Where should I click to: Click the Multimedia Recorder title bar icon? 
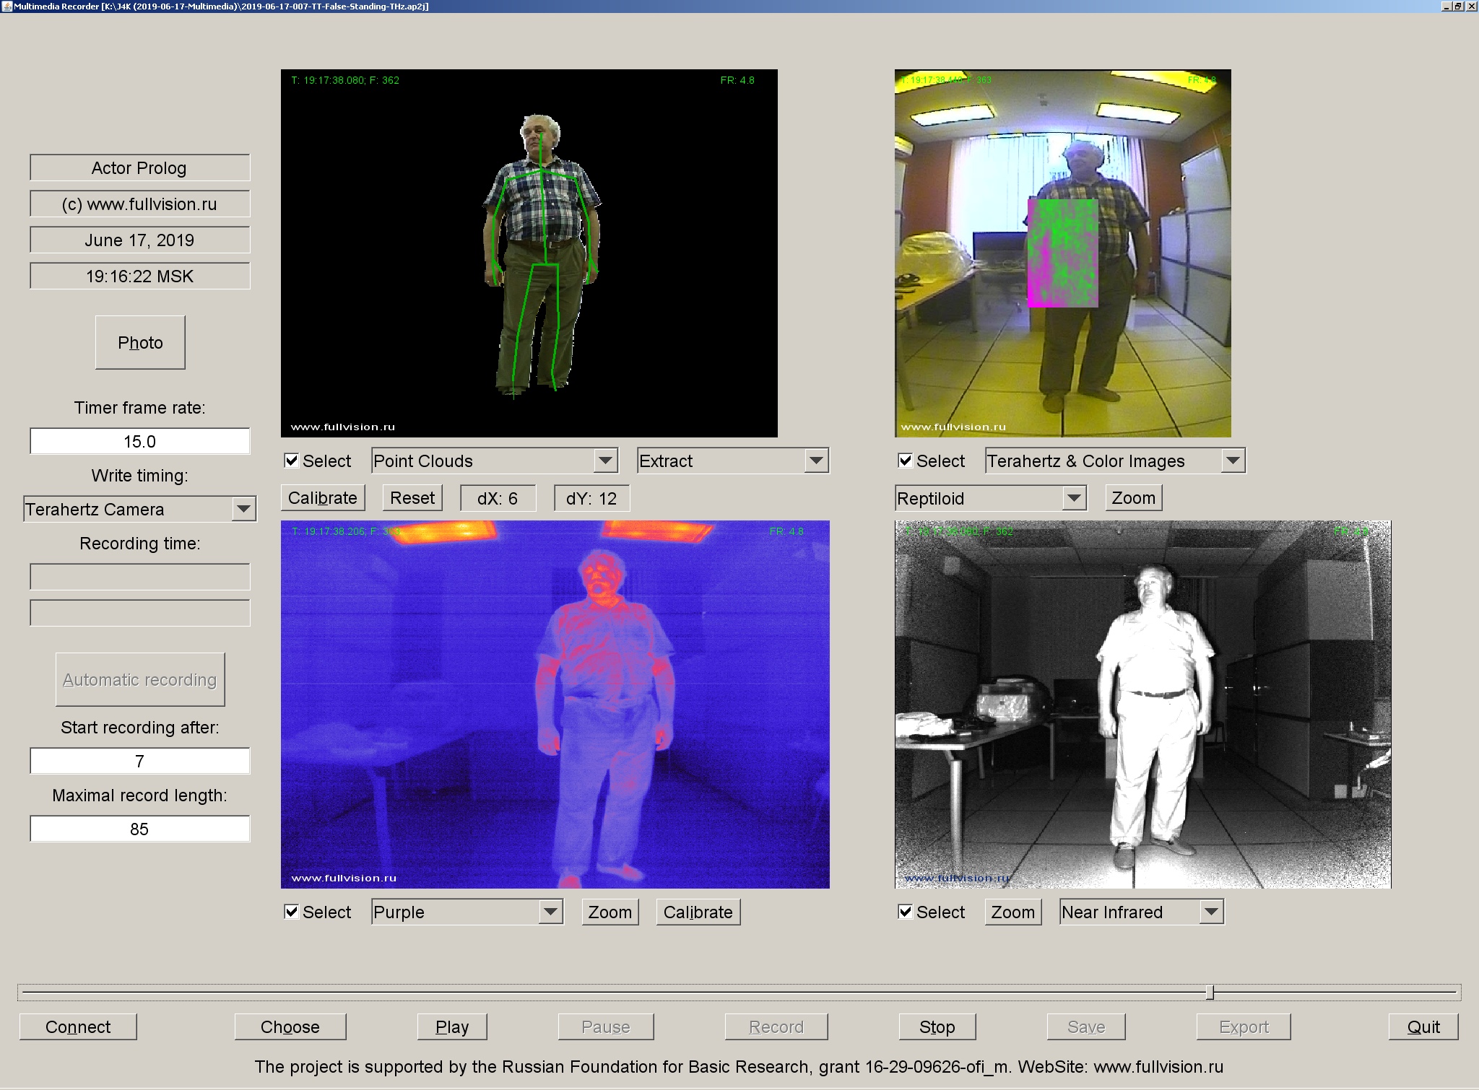tap(7, 6)
